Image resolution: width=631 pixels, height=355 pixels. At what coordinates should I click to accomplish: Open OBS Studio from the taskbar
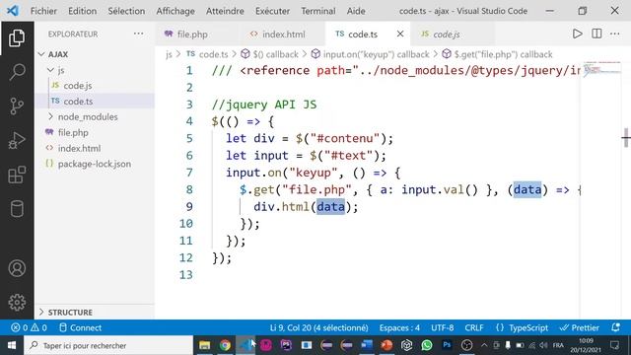(x=466, y=345)
